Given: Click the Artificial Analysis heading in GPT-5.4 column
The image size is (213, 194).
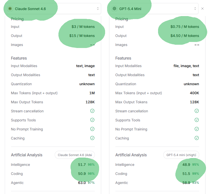Looking at the screenshot, I should click(131, 155).
